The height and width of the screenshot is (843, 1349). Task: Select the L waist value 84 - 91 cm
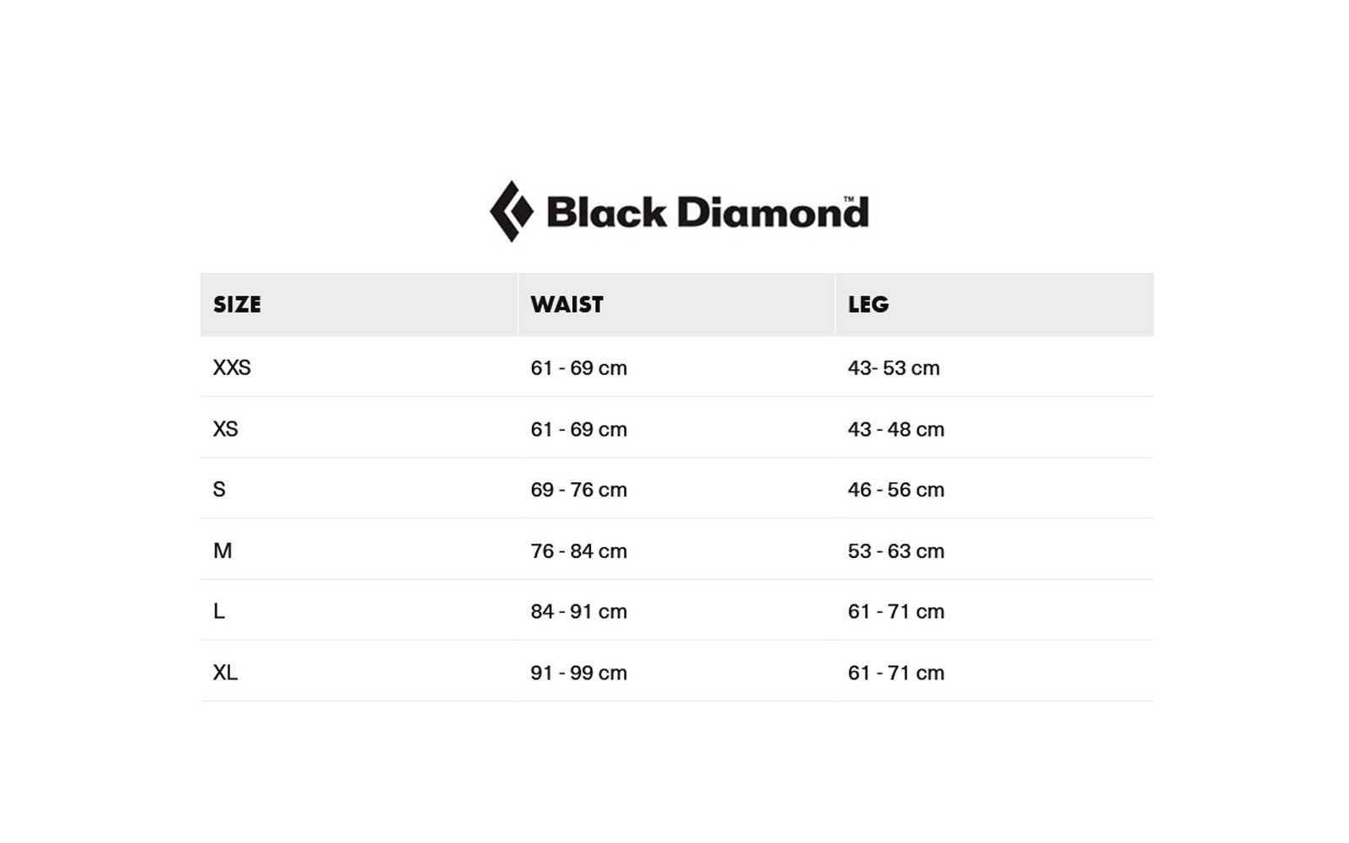tap(578, 612)
